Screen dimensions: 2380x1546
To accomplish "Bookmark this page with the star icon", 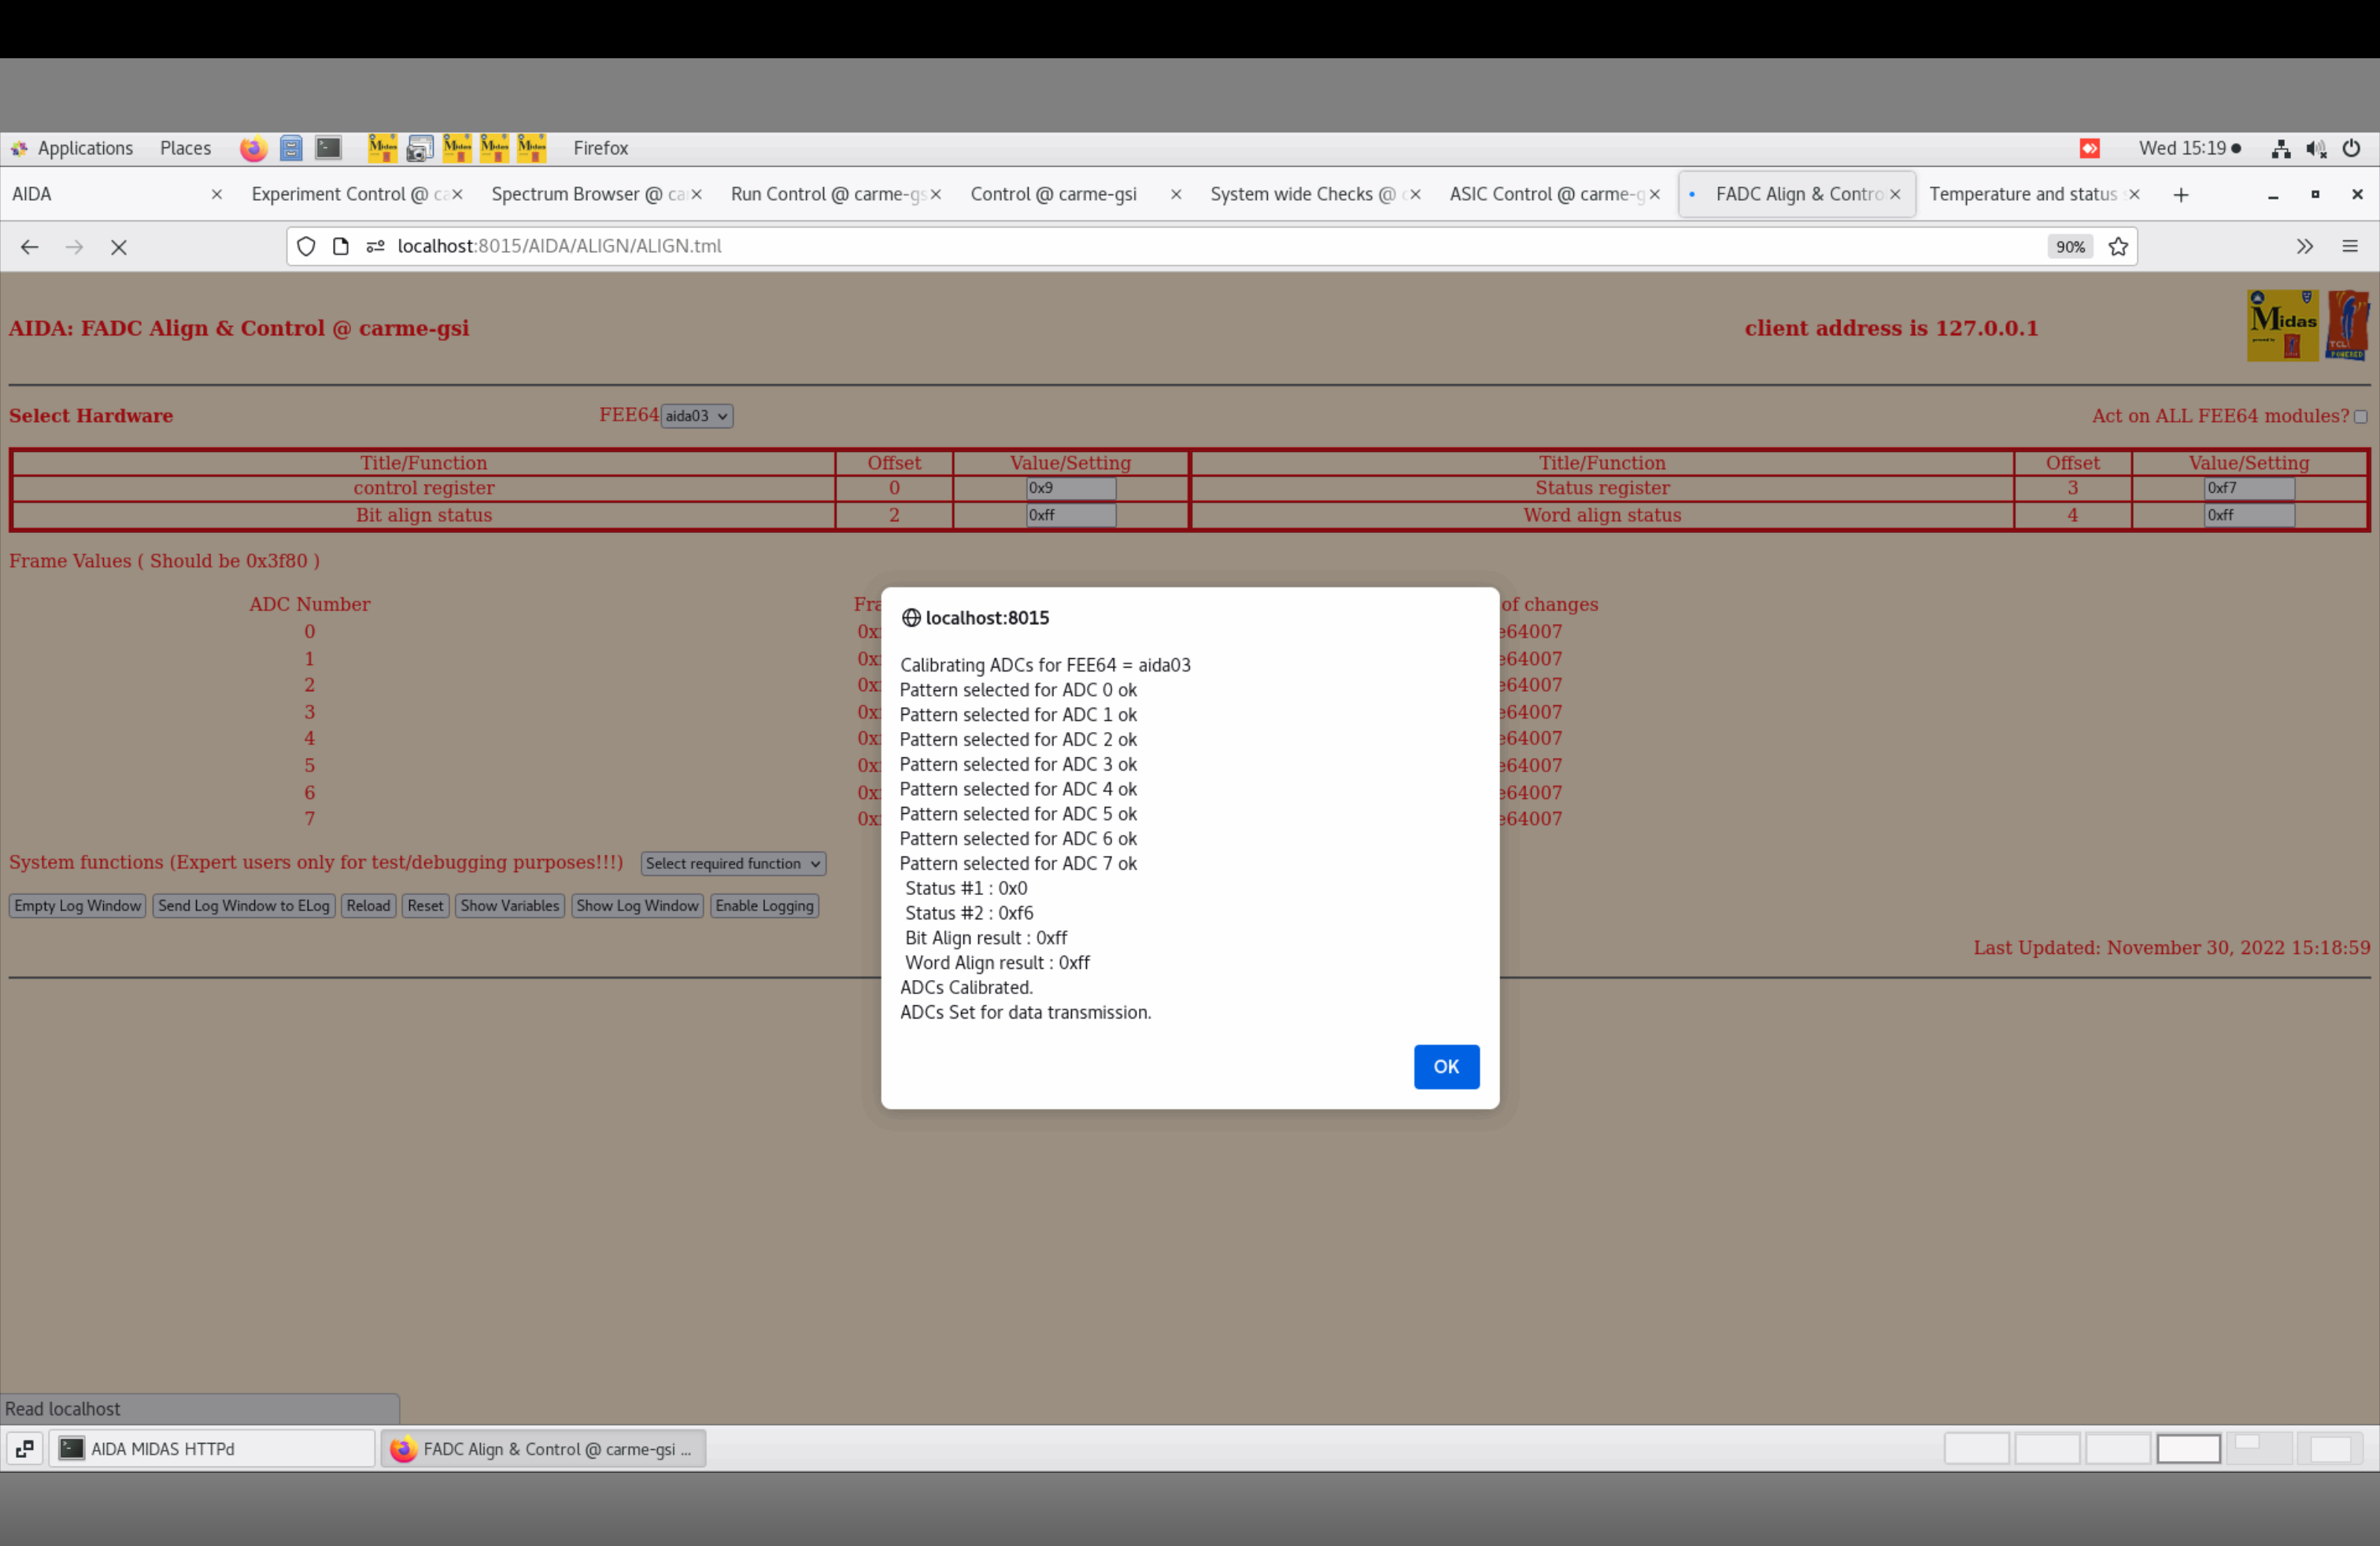I will pyautogui.click(x=2117, y=246).
